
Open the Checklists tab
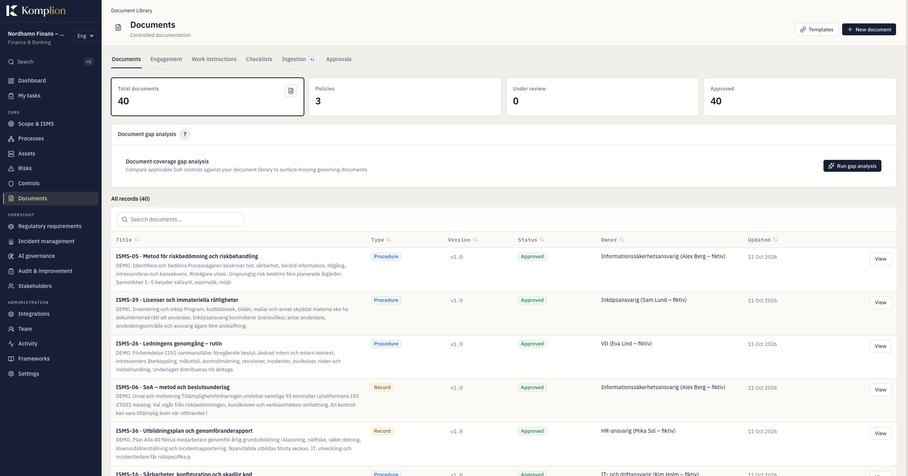[x=259, y=59]
